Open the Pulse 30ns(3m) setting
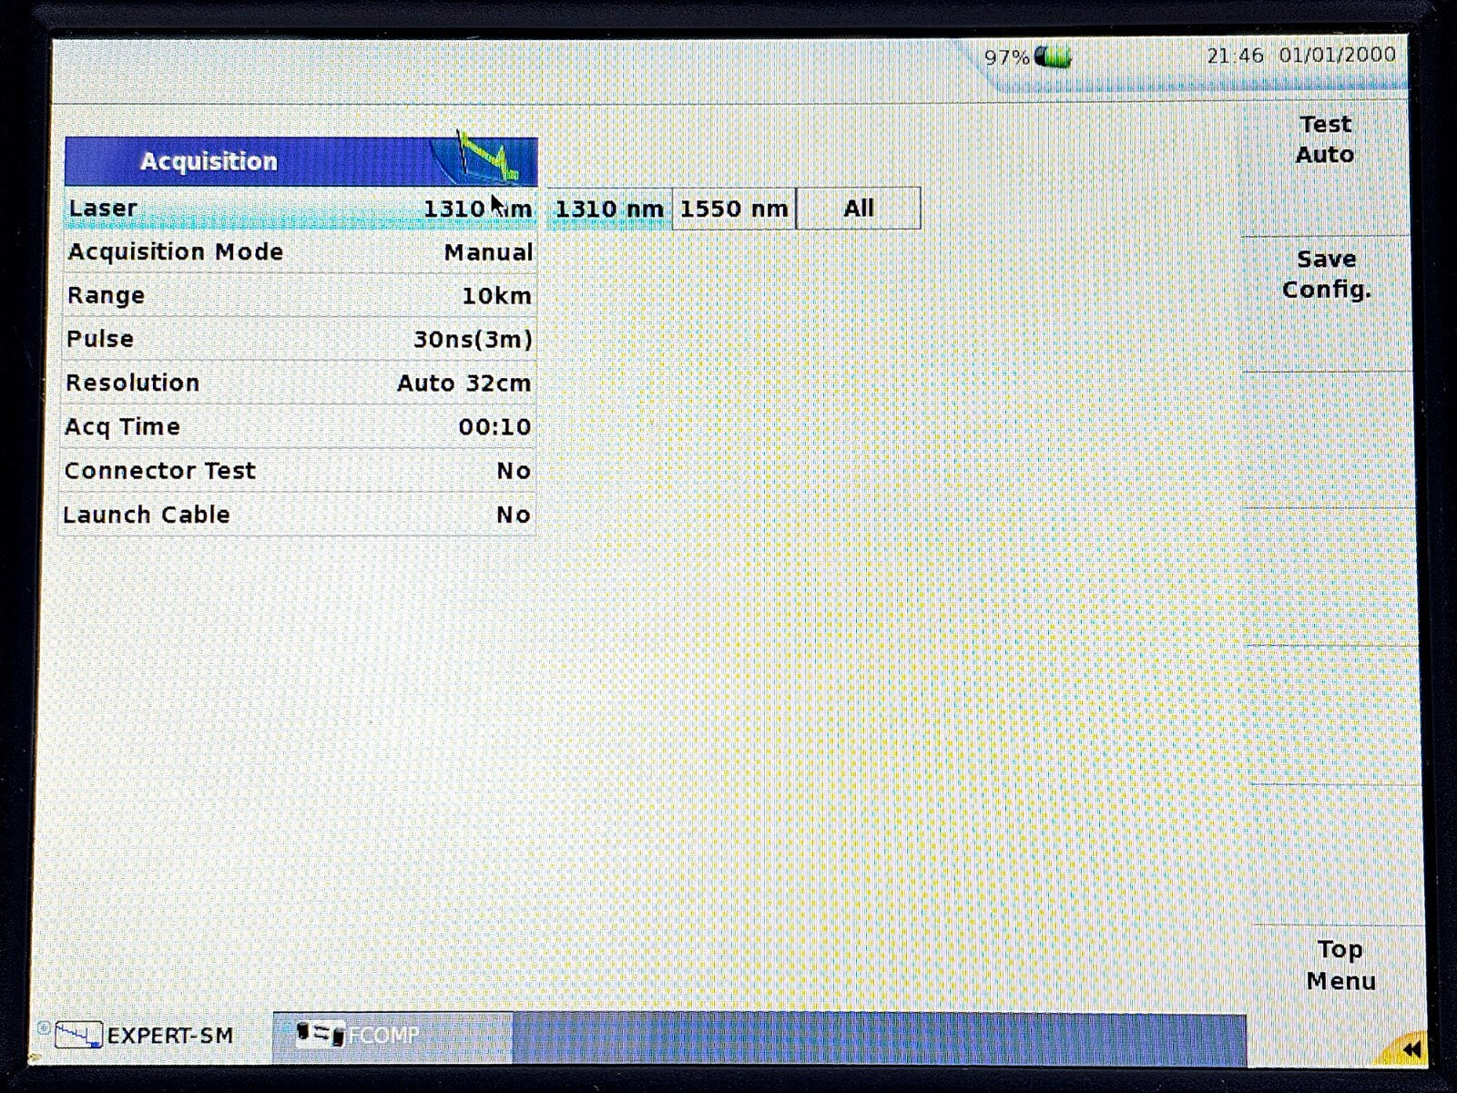Screen dimensions: 1457x1093 click(x=300, y=340)
